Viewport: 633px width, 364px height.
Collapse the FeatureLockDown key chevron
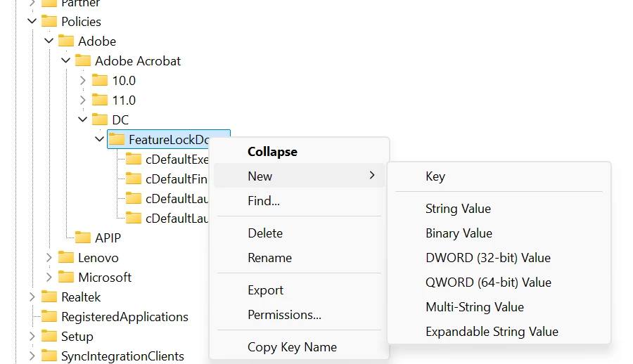tap(99, 139)
